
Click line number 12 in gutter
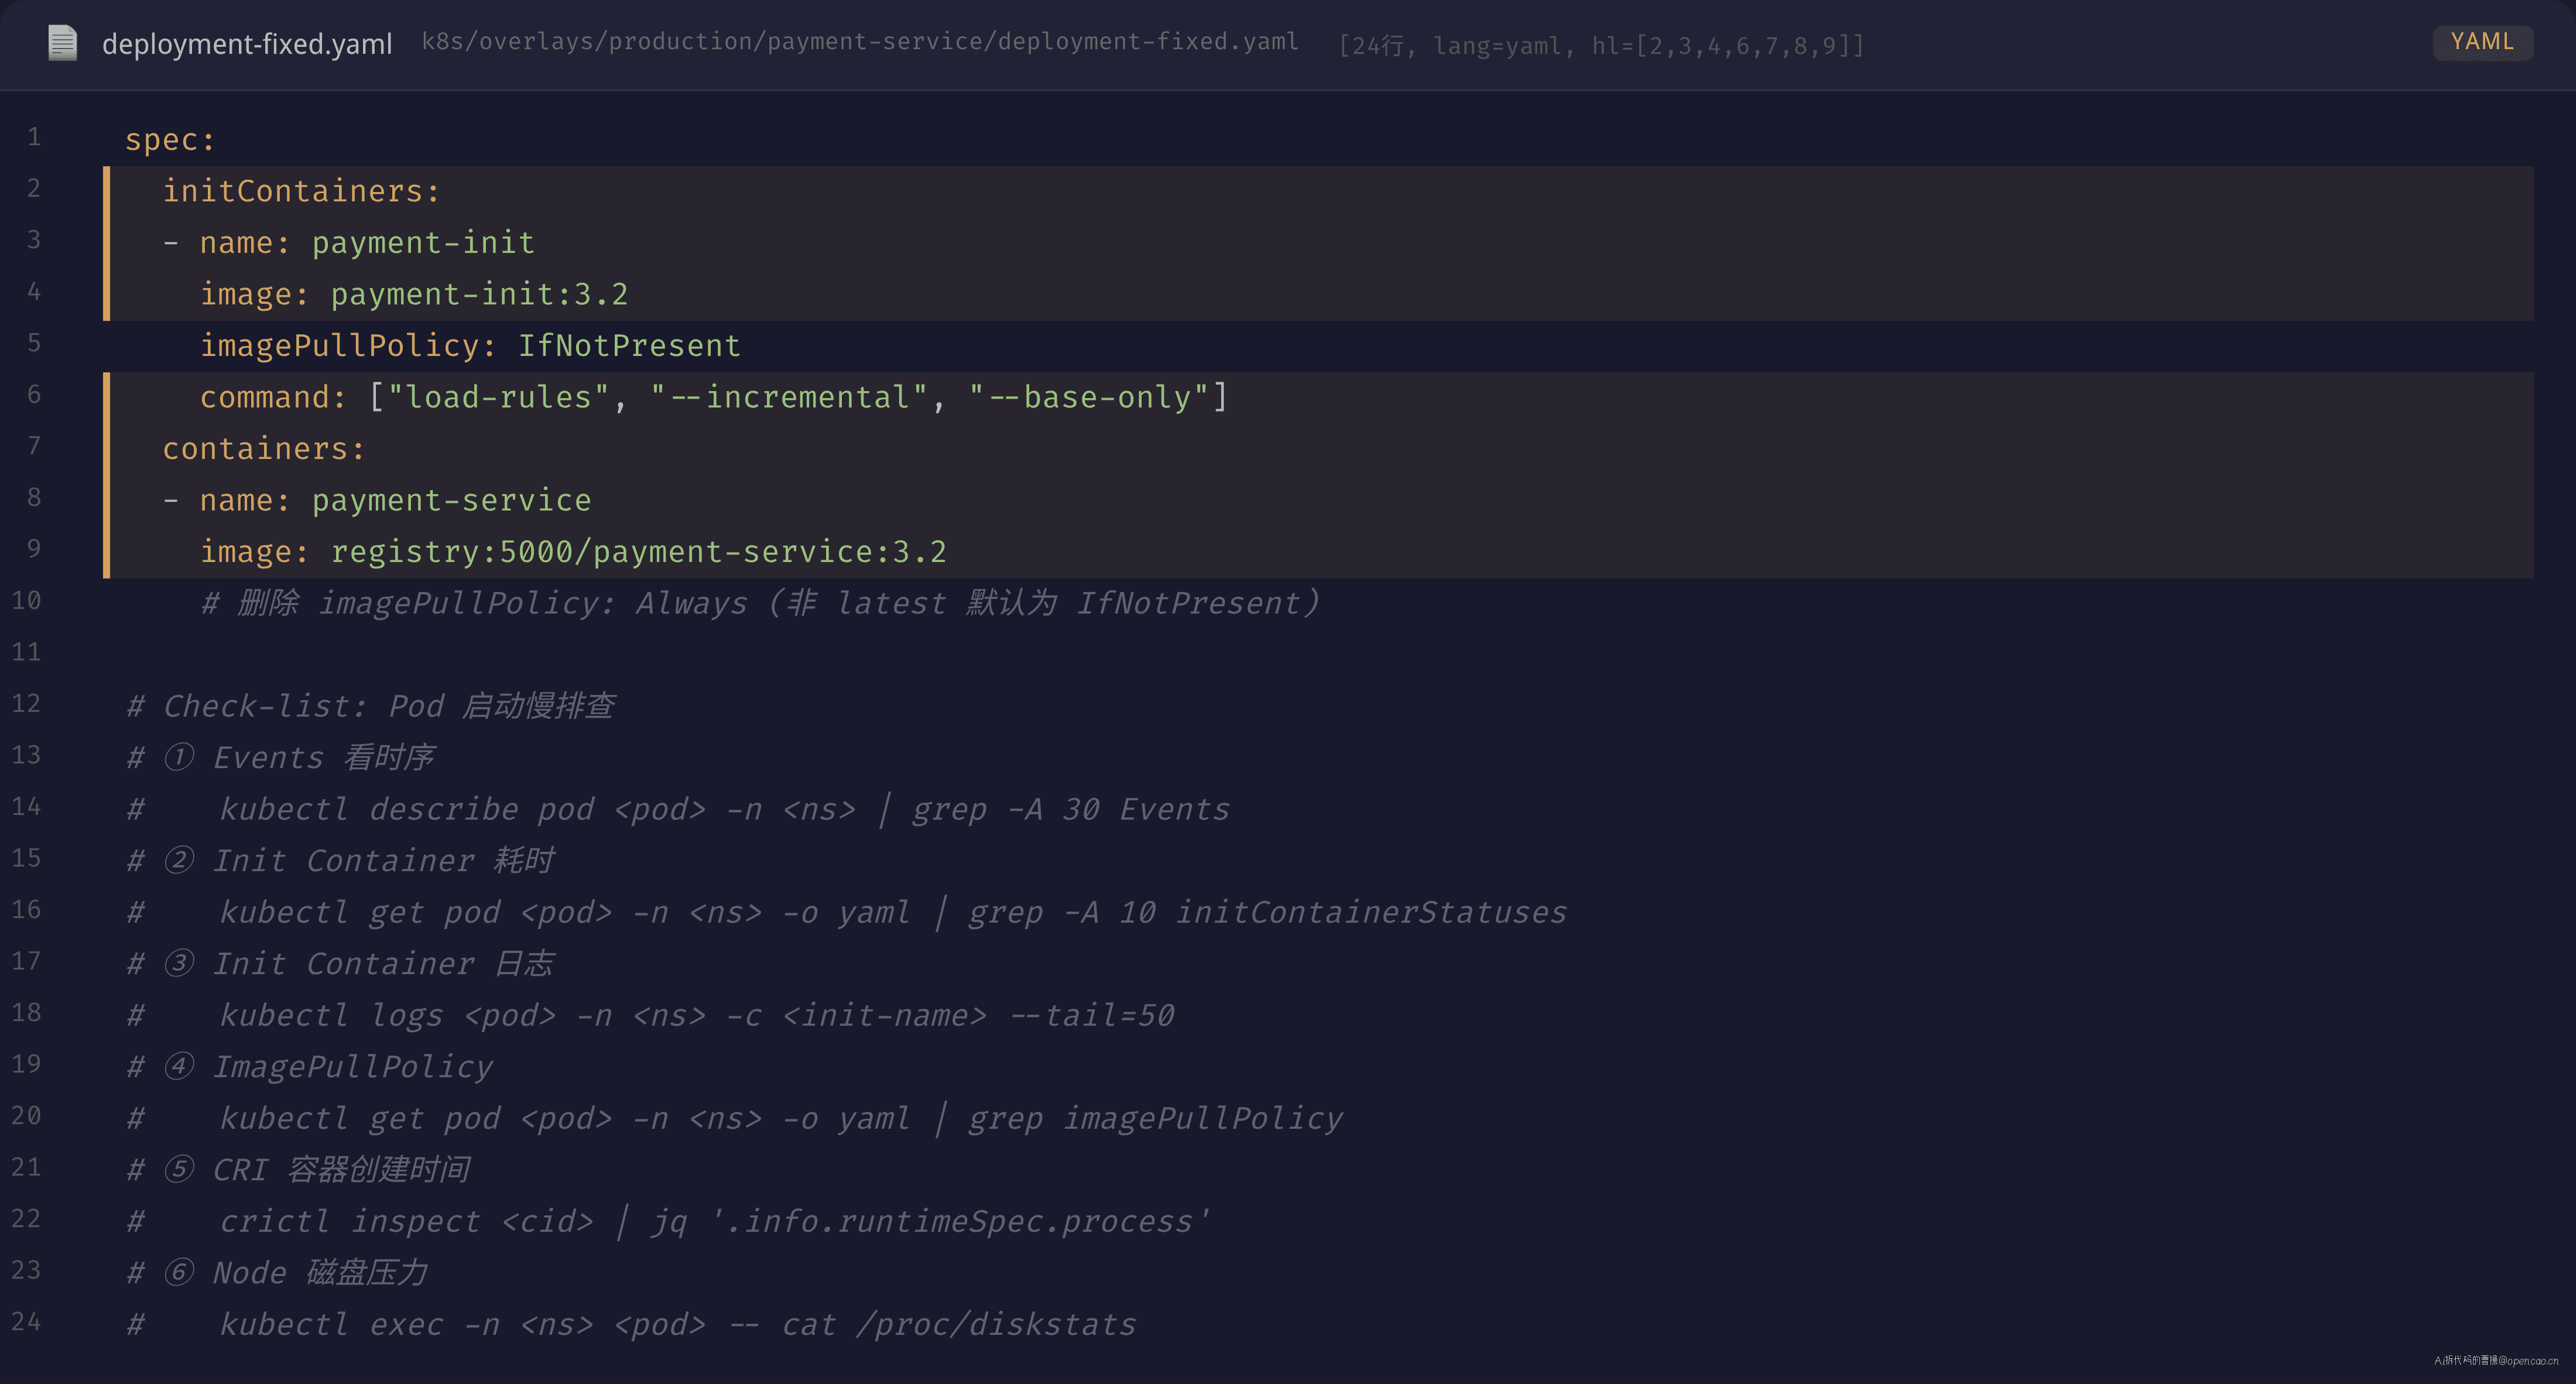pos(26,703)
